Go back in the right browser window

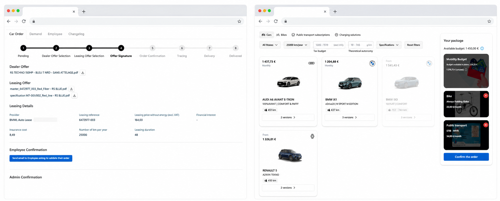point(260,21)
